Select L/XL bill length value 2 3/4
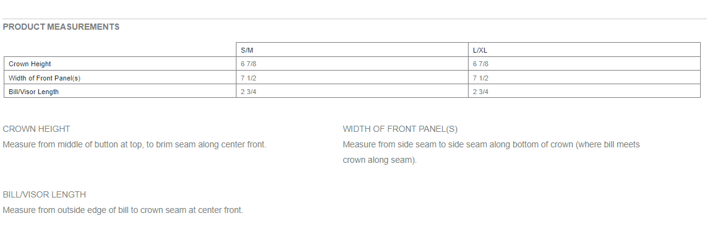Image resolution: width=710 pixels, height=239 pixels. coord(481,92)
